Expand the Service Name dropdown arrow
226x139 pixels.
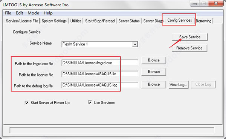[x=135, y=44]
